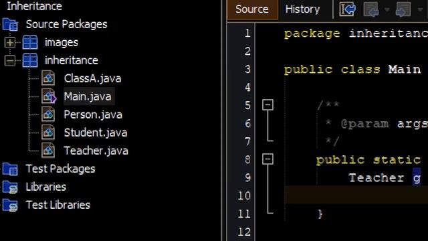Click the Last Edit toolbar icon
Screen dimensions: 428x241
pos(347,9)
